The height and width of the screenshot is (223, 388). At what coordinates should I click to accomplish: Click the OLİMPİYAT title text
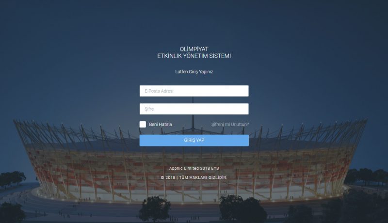(194, 49)
